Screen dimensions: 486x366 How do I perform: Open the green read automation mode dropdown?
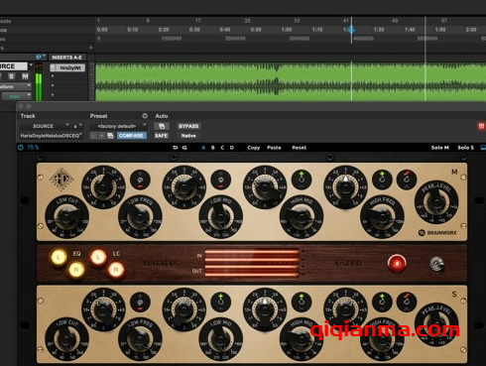click(x=17, y=96)
